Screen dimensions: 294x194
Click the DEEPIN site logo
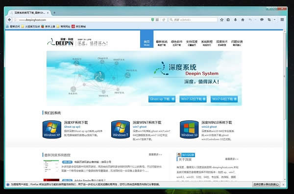click(x=60, y=42)
